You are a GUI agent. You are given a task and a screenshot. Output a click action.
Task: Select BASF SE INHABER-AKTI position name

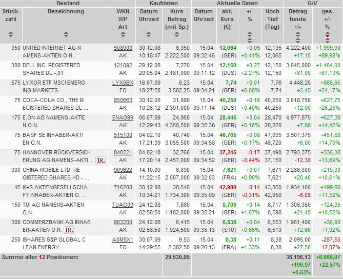click(53, 135)
